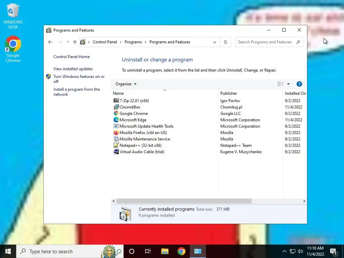This screenshot has width=344, height=258.
Task: Open the notification center icon
Action: point(333,251)
